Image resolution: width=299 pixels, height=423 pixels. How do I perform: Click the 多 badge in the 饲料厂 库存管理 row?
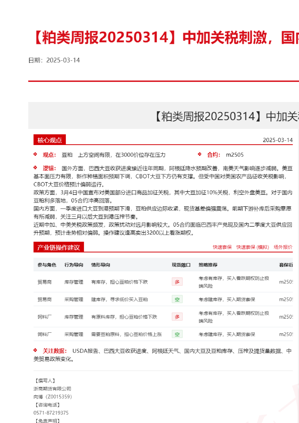177,317
